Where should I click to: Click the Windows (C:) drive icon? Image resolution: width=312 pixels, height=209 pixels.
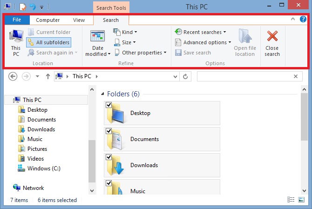21,168
